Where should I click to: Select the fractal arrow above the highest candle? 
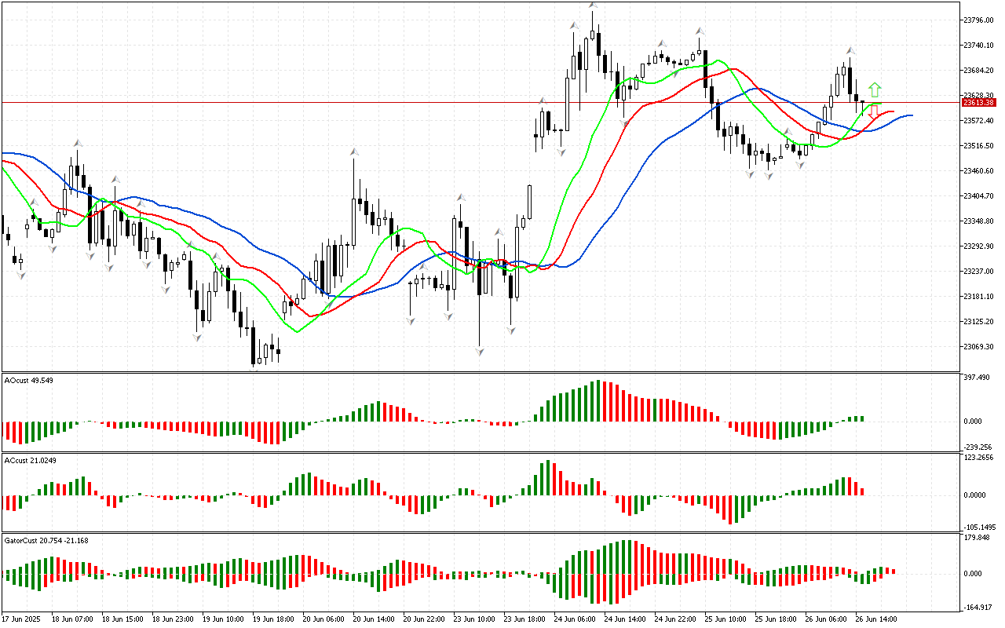(593, 6)
